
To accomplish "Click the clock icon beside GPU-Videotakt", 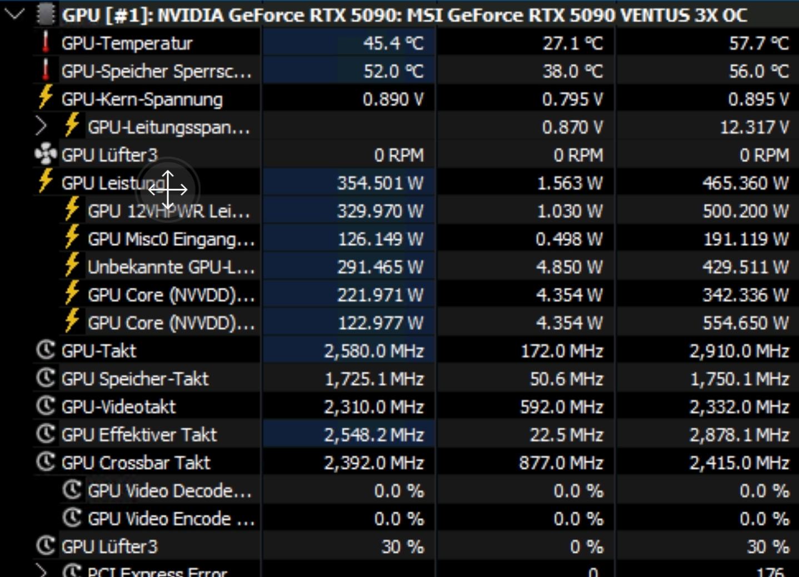I will point(46,406).
